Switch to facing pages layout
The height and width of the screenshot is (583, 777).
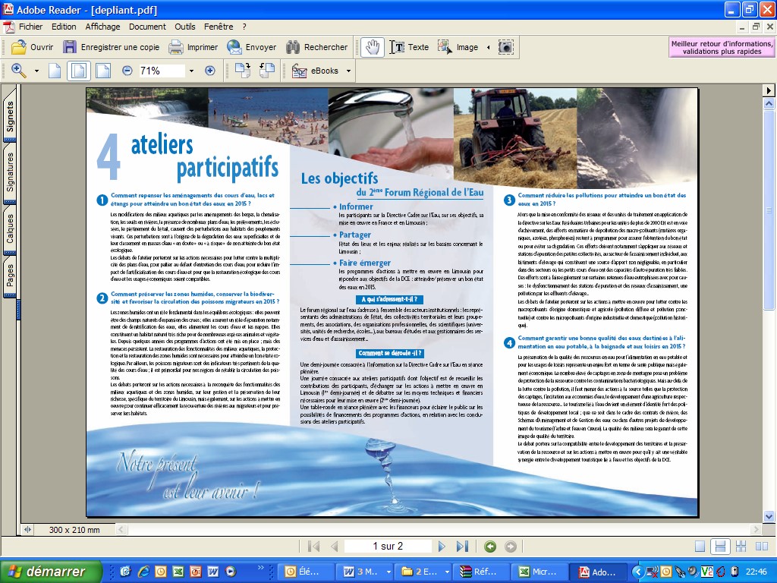762,547
